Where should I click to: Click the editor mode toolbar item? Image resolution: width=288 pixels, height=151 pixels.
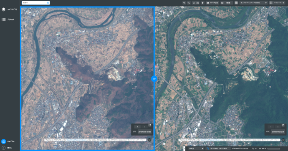(x=212, y=3)
